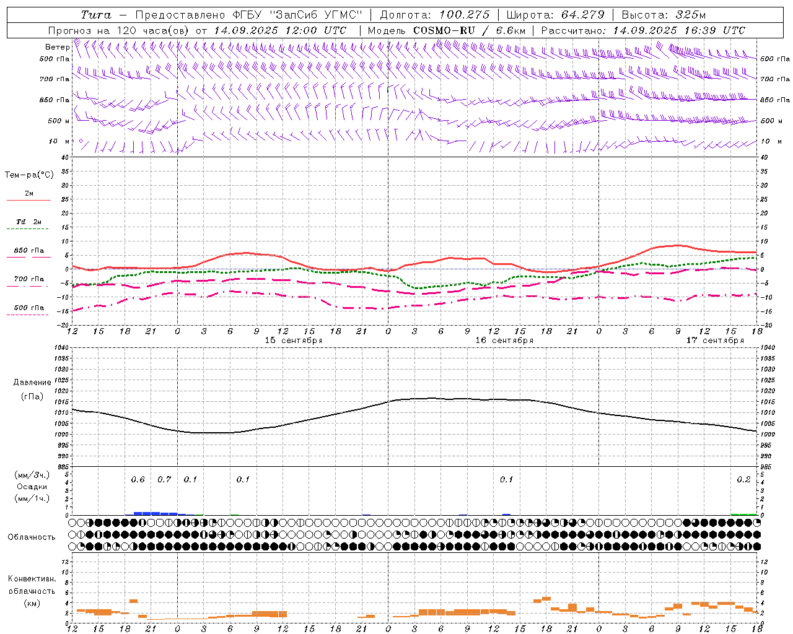Click the 0.2 precipitation value near the right edge

point(744,480)
